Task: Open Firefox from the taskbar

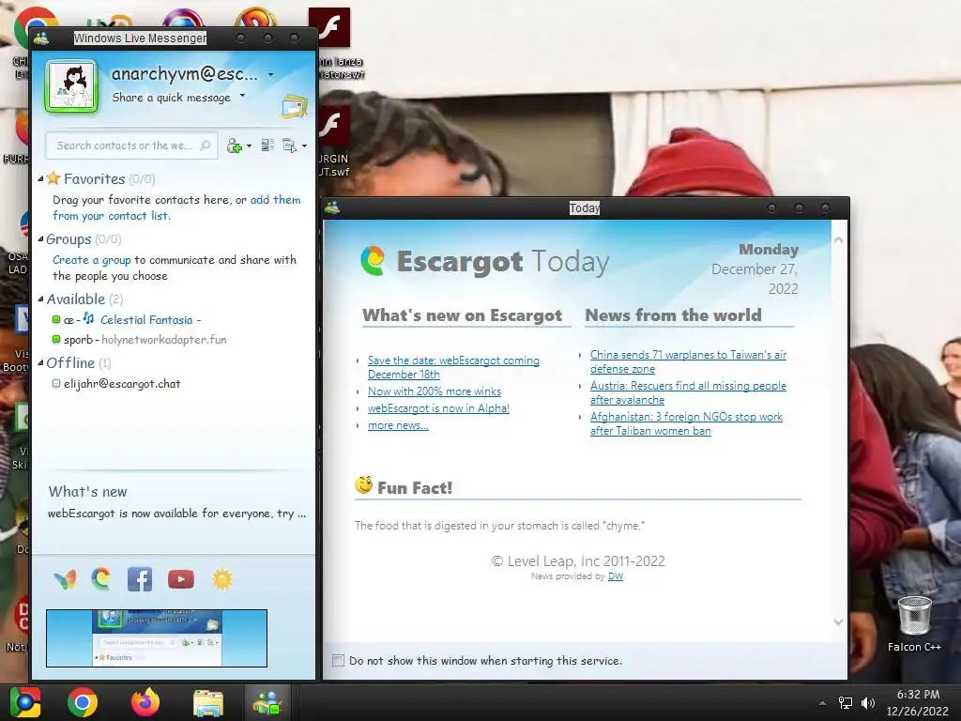Action: pyautogui.click(x=145, y=702)
